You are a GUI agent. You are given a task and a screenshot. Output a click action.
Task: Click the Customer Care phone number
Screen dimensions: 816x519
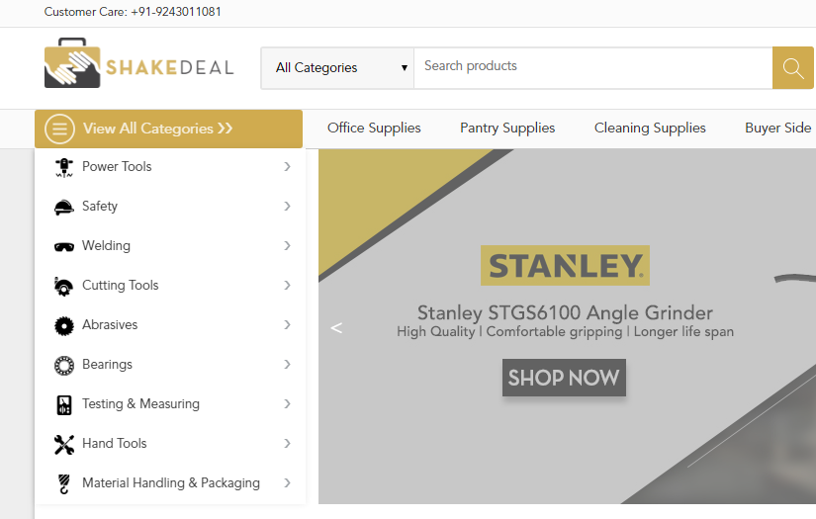[x=176, y=12]
